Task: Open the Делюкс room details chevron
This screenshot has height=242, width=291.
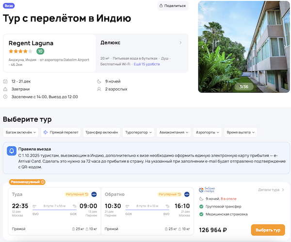Action: (x=181, y=43)
